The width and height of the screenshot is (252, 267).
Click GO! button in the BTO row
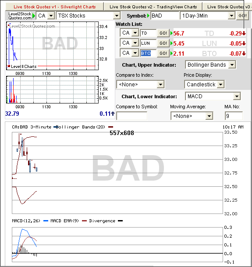(x=163, y=53)
